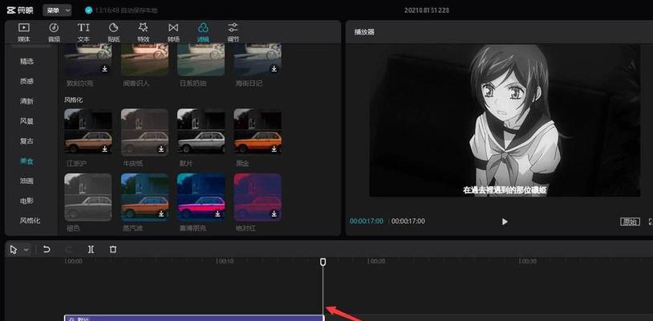Download the 赛博朋克 filter

(218, 213)
